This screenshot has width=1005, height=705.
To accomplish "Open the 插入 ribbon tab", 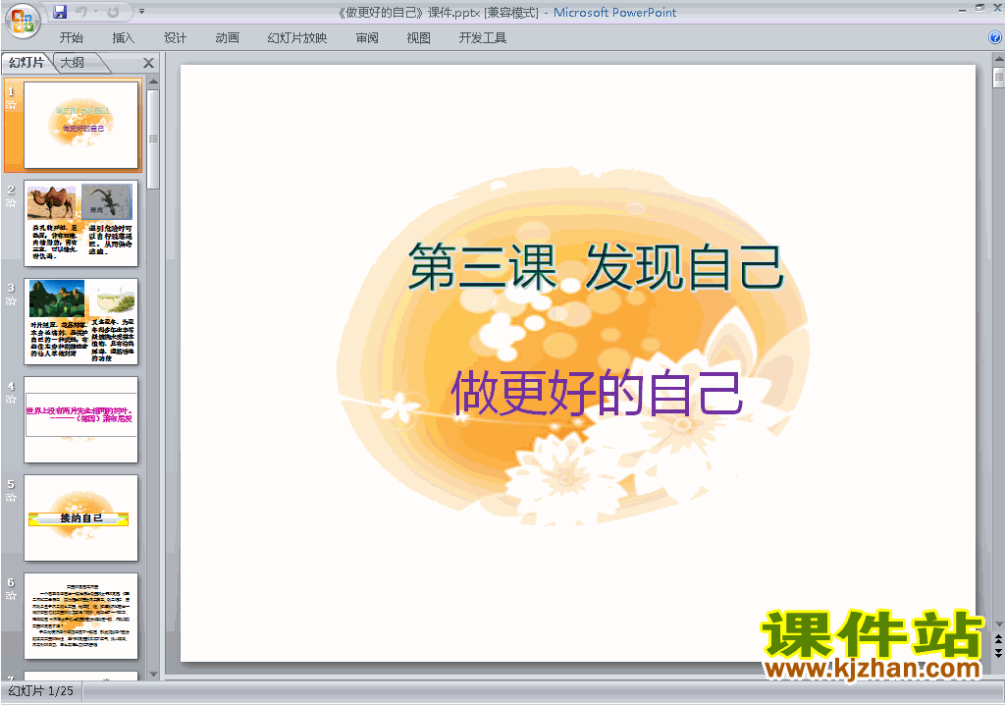I will 123,38.
